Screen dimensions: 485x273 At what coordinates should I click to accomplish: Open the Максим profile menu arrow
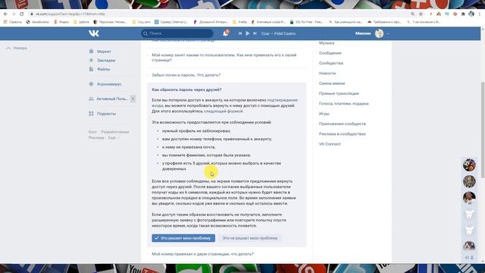pyautogui.click(x=388, y=33)
